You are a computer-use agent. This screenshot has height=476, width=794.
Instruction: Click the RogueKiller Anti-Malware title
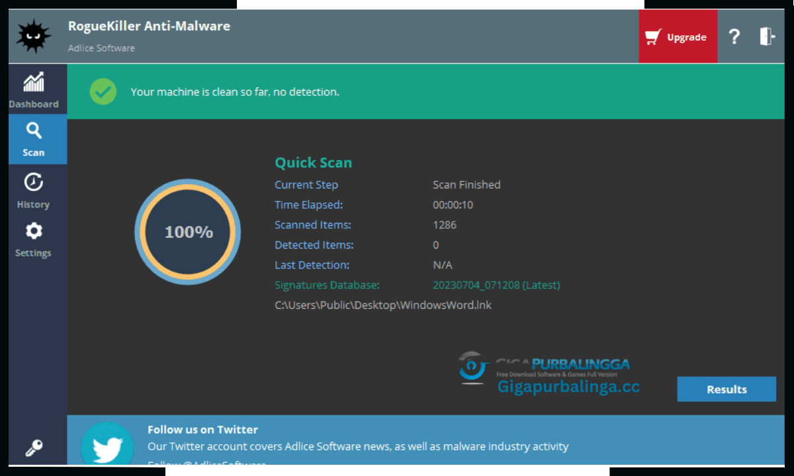(x=149, y=26)
